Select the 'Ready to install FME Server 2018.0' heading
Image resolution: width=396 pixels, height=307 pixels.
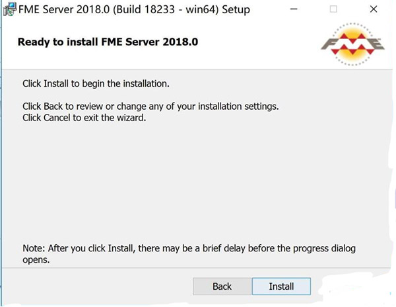(x=108, y=42)
